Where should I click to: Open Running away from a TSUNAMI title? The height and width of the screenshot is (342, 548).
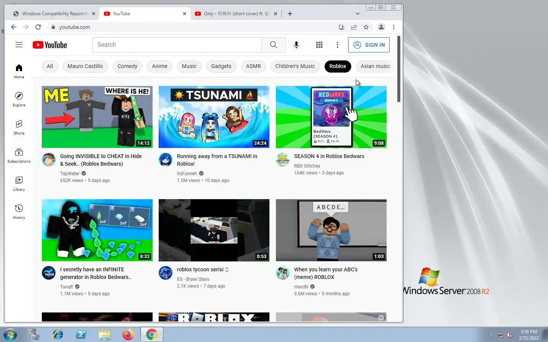point(217,160)
